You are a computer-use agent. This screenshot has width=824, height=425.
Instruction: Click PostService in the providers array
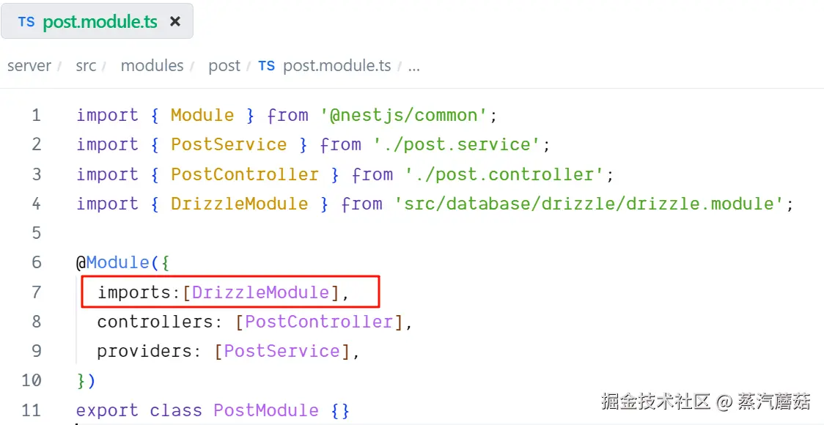click(x=282, y=351)
